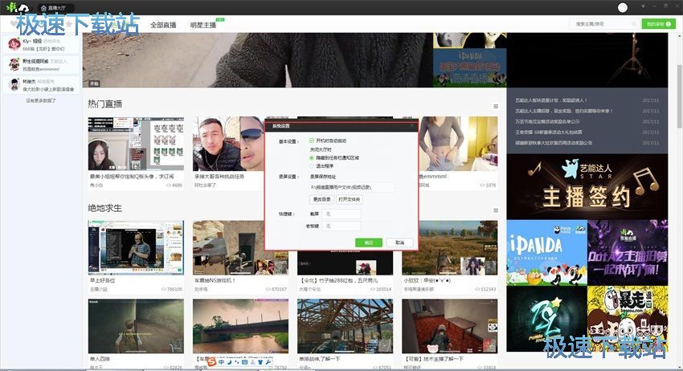Open the iQy 嗯嗯 followed streamer entry
Image resolution: width=683 pixels, height=371 pixels.
point(41,44)
